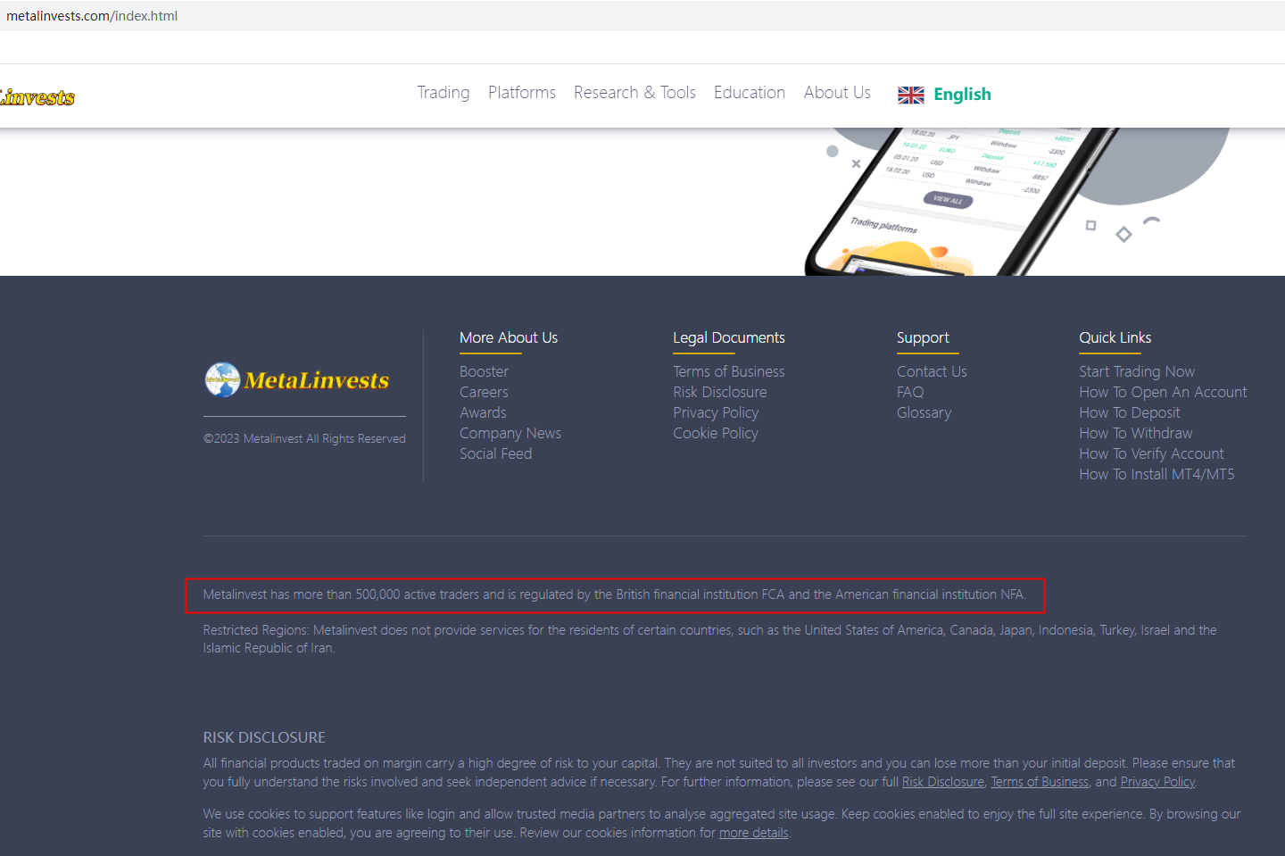1285x856 pixels.
Task: Open the Education menu
Action: 750,93
